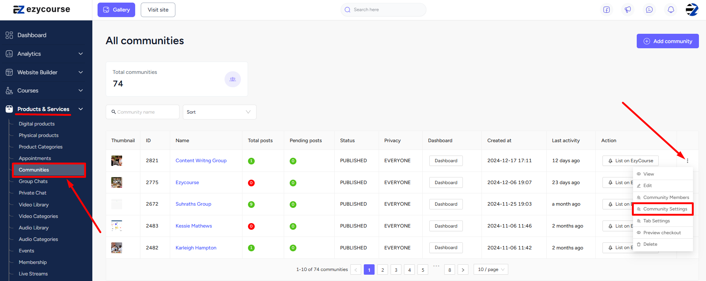
Task: Open the user profile avatar
Action: 692,10
